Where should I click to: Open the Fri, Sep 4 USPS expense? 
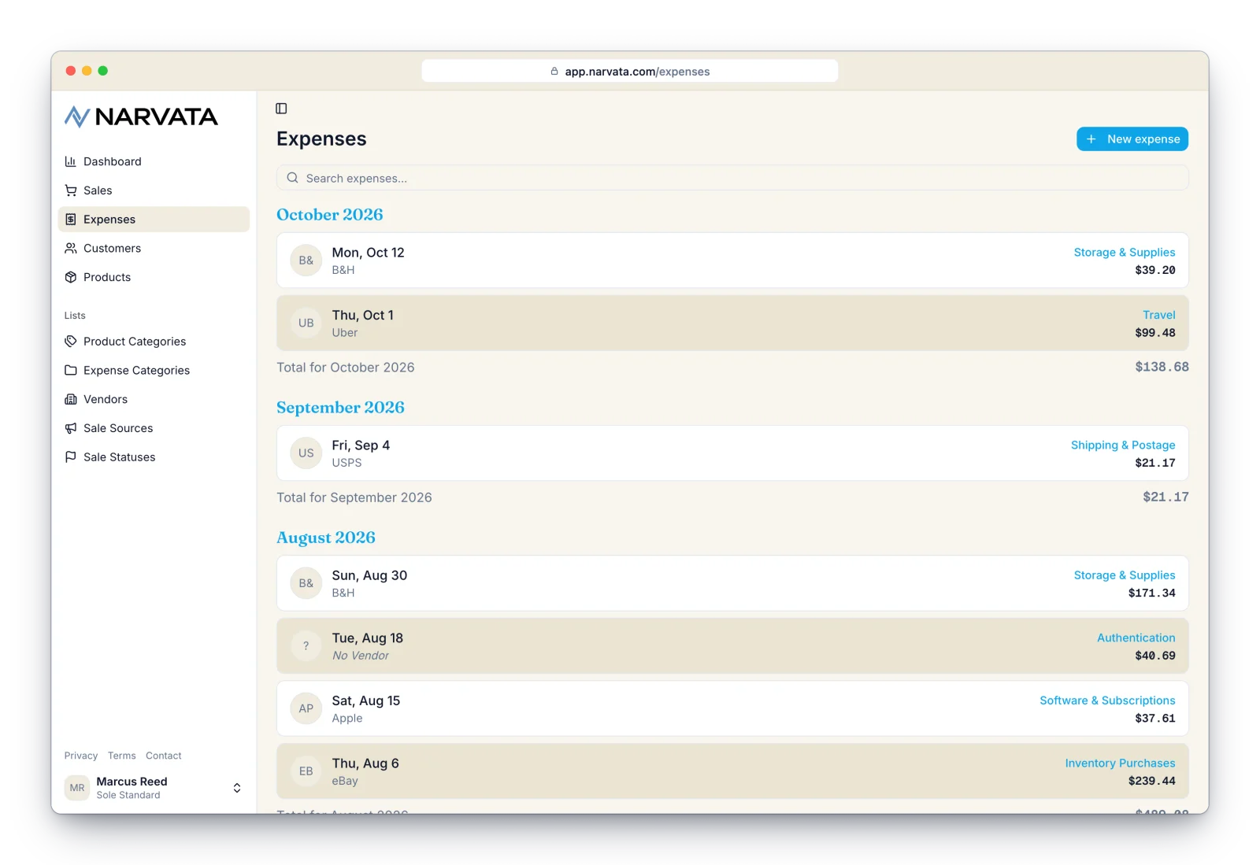(732, 453)
